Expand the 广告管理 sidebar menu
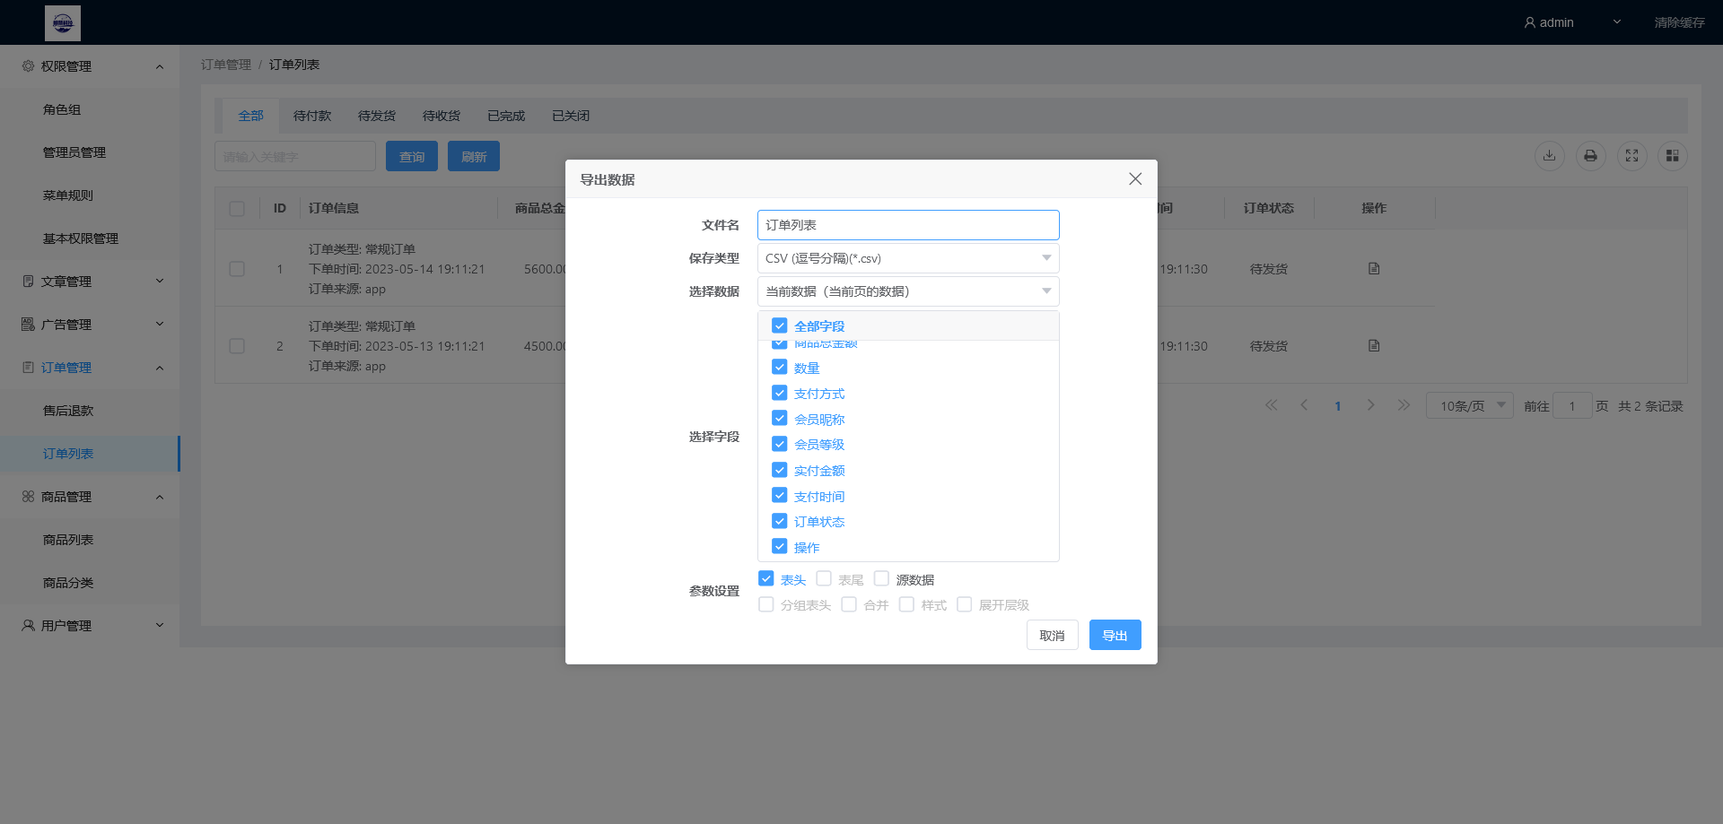This screenshot has height=824, width=1723. pyautogui.click(x=90, y=325)
